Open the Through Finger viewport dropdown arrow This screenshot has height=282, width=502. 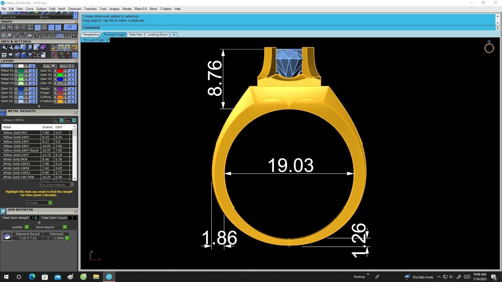pos(108,40)
